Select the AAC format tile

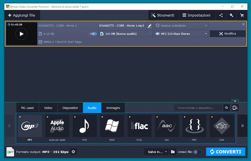pos(167,126)
